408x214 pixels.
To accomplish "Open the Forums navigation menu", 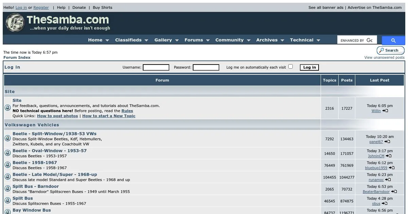I will [x=197, y=40].
